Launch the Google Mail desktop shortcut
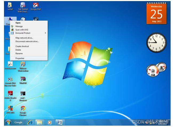This screenshot has height=127, width=173. pyautogui.click(x=36, y=6)
